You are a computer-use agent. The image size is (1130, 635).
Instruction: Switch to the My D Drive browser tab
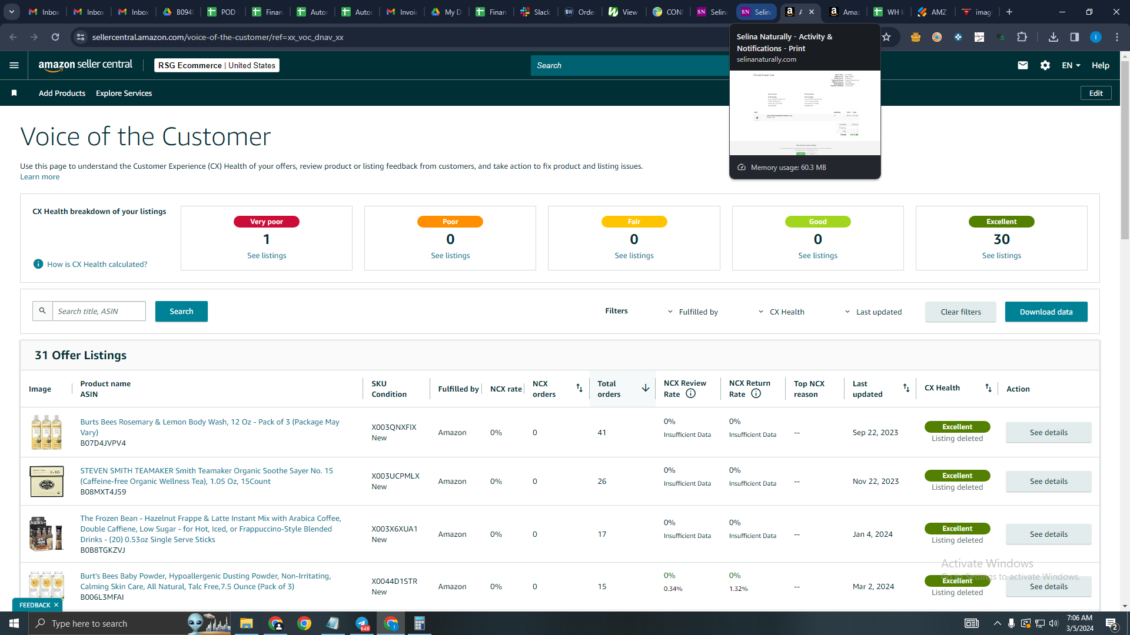[447, 12]
